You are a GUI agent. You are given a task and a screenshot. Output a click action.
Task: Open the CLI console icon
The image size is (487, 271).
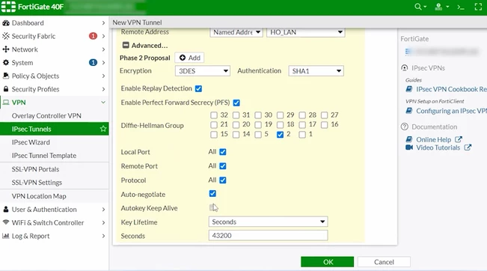point(461,7)
